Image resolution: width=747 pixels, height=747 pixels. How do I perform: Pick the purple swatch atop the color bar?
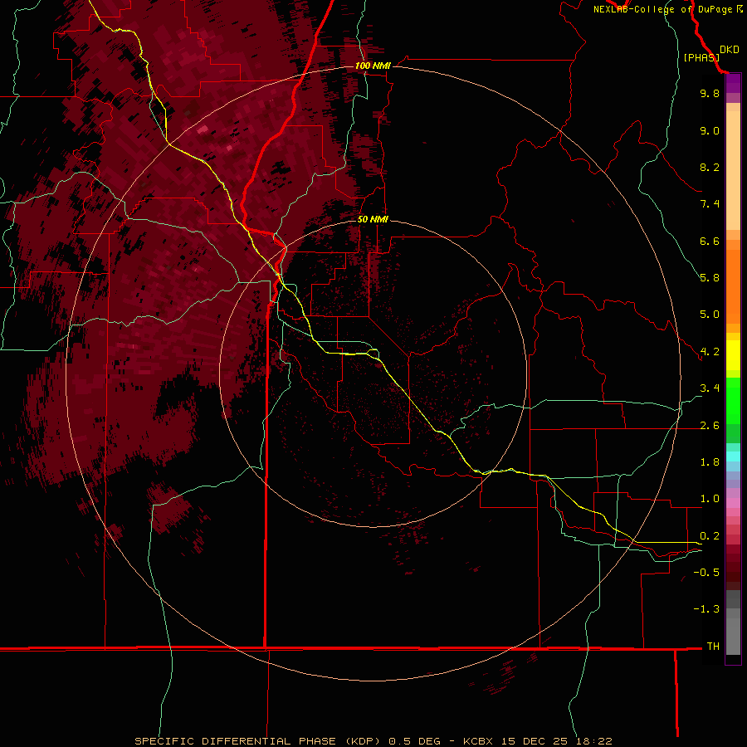click(733, 84)
